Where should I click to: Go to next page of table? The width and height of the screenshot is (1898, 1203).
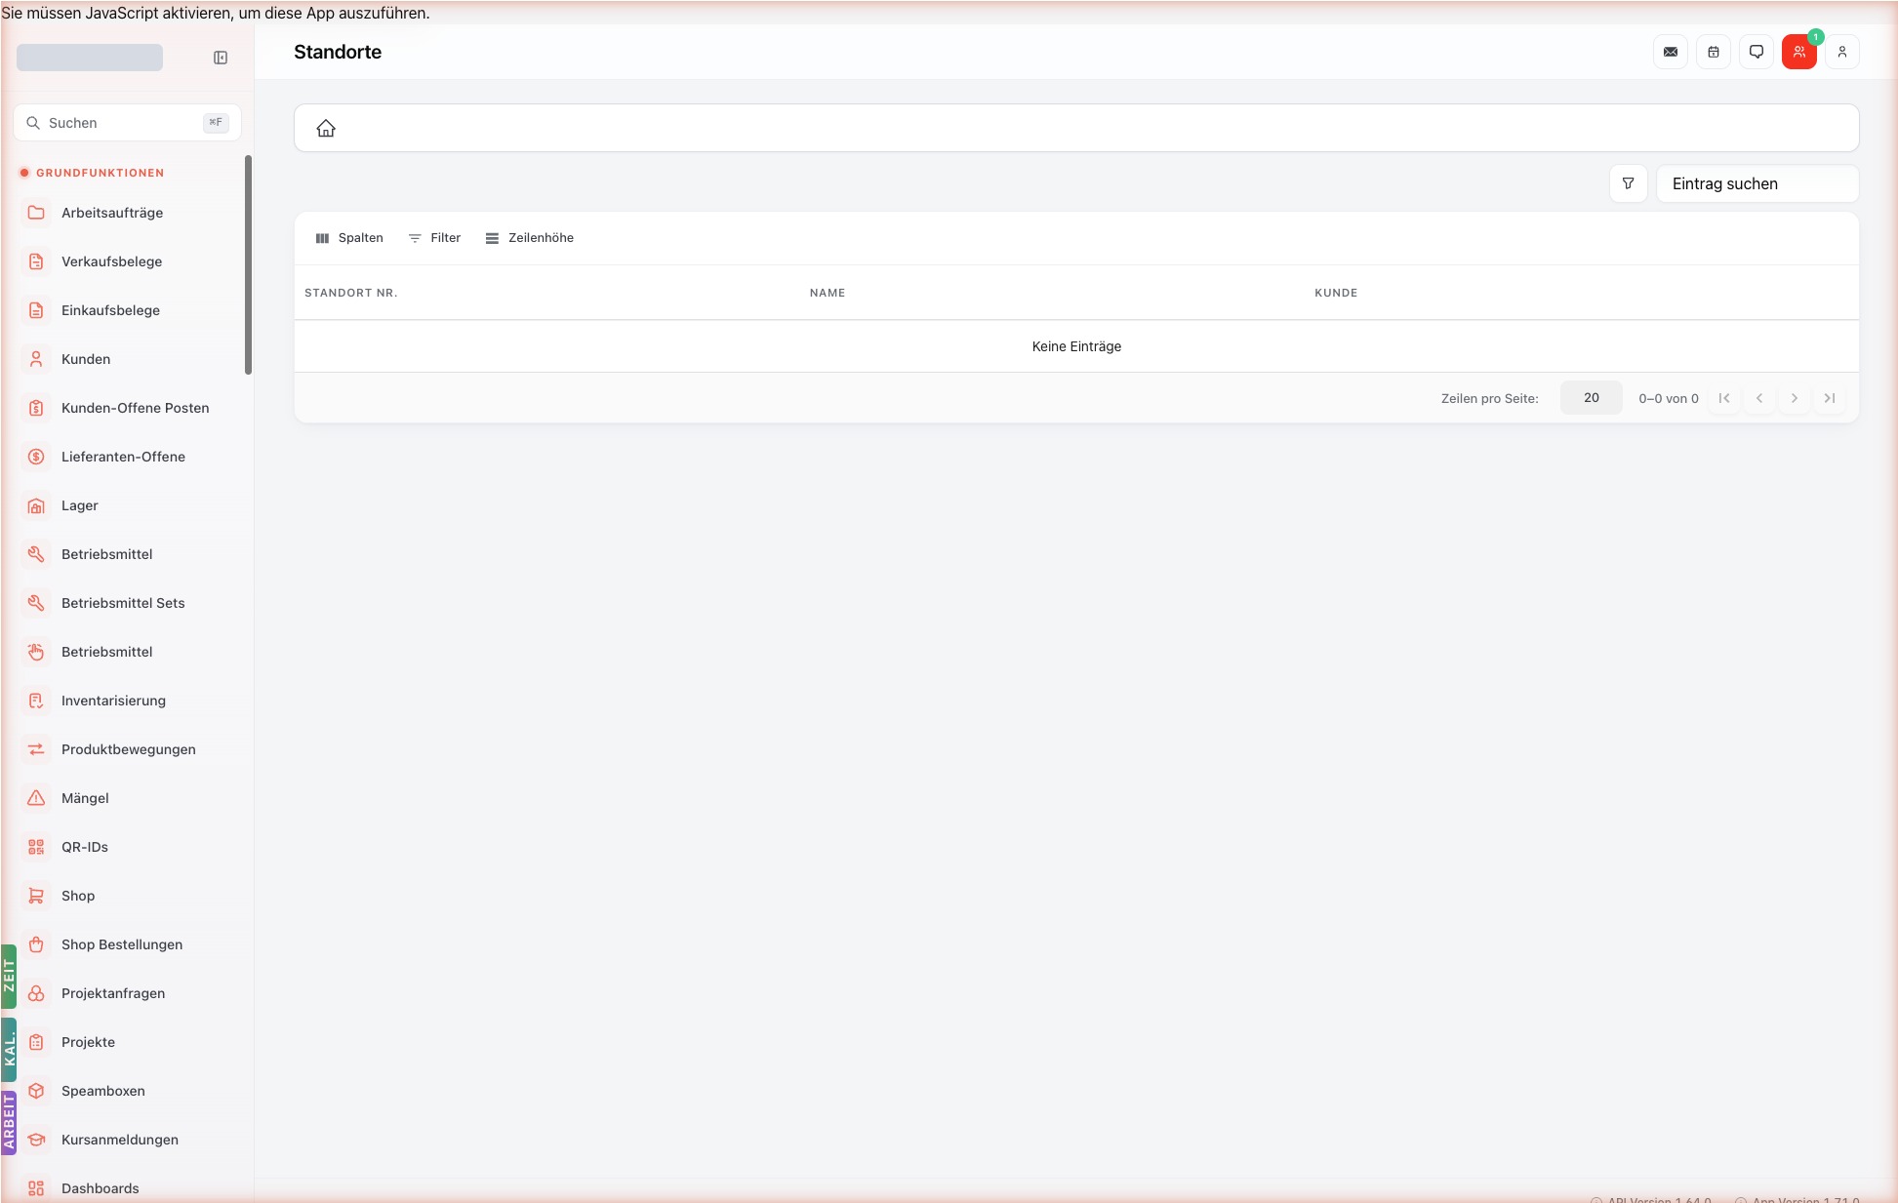[1795, 398]
